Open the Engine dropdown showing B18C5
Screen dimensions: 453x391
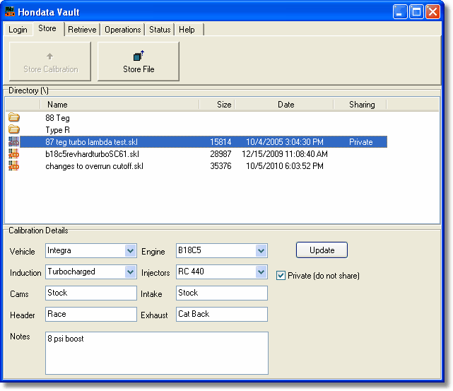261,250
